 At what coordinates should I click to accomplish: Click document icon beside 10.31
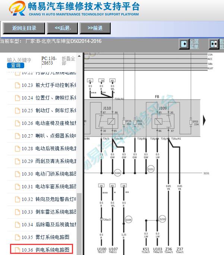pyautogui.click(x=18, y=187)
